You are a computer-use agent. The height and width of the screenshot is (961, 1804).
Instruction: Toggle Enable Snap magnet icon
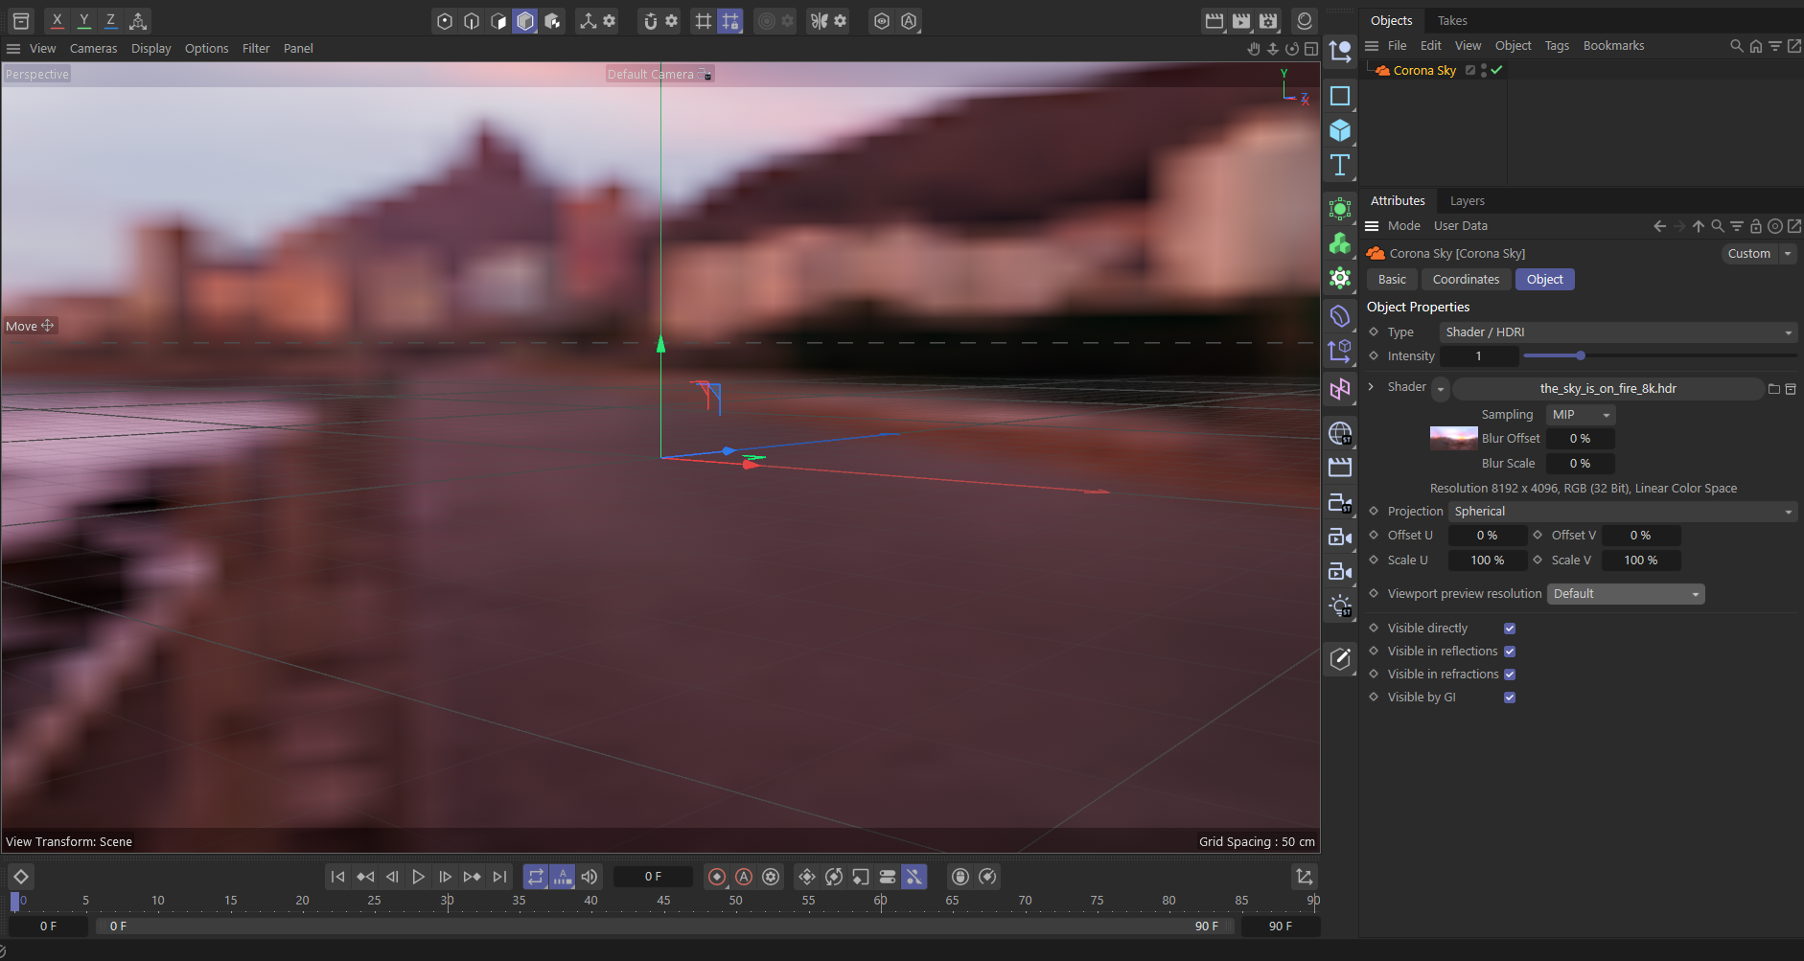tap(651, 20)
